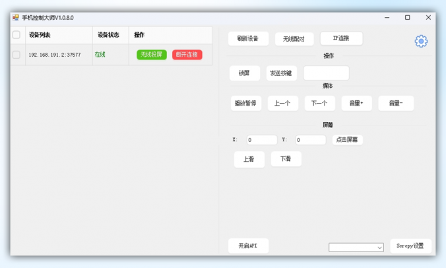
Task: Click the 在线 status text
Action: tap(100, 55)
